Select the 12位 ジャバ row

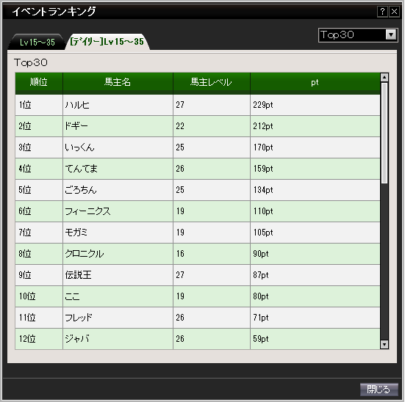click(198, 339)
